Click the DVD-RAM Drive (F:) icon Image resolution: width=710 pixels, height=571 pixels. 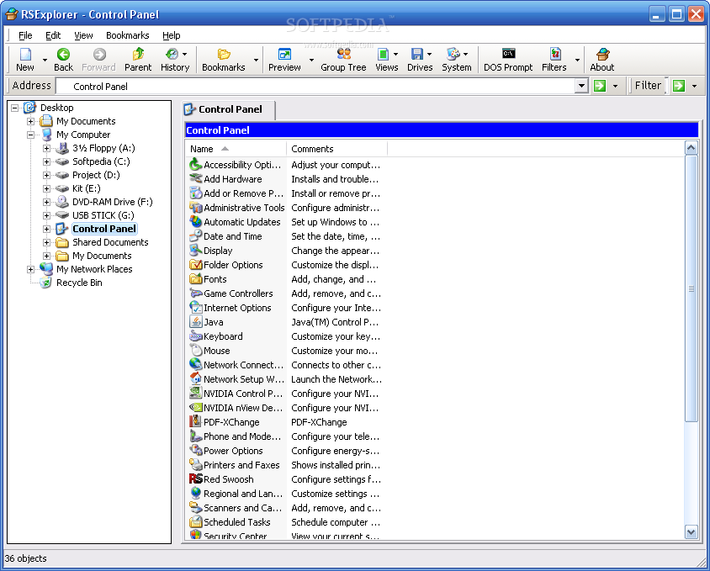click(x=62, y=202)
